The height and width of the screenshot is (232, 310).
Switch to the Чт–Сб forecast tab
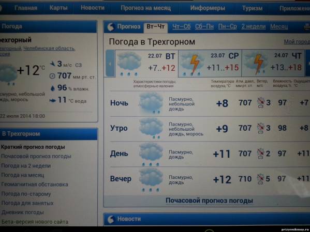[181, 26]
